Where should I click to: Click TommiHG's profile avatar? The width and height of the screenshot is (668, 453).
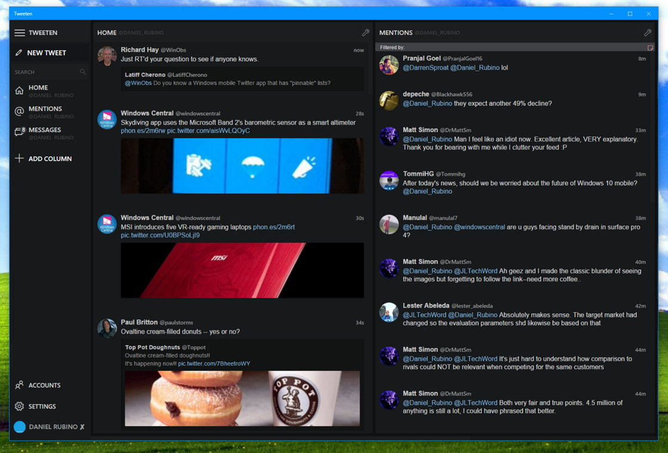(x=389, y=180)
